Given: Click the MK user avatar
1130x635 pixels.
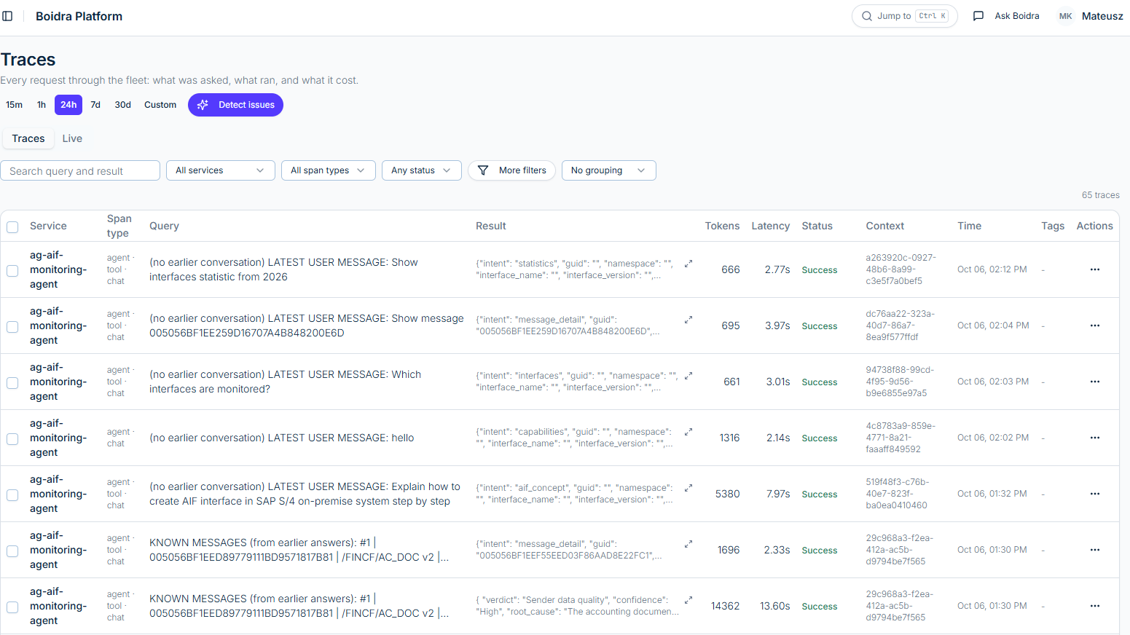Looking at the screenshot, I should coord(1065,16).
